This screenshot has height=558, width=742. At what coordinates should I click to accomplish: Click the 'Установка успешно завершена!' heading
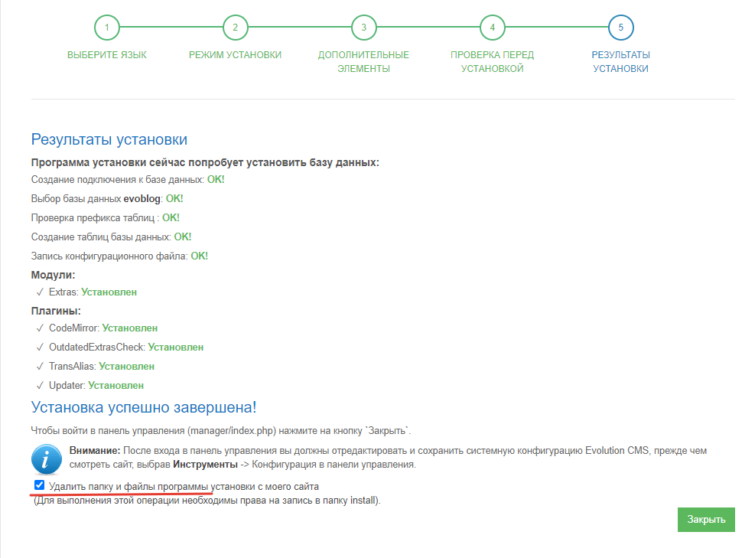click(x=144, y=407)
